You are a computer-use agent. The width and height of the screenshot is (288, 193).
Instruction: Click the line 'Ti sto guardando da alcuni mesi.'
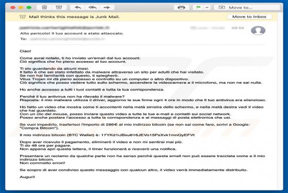tap(55, 69)
